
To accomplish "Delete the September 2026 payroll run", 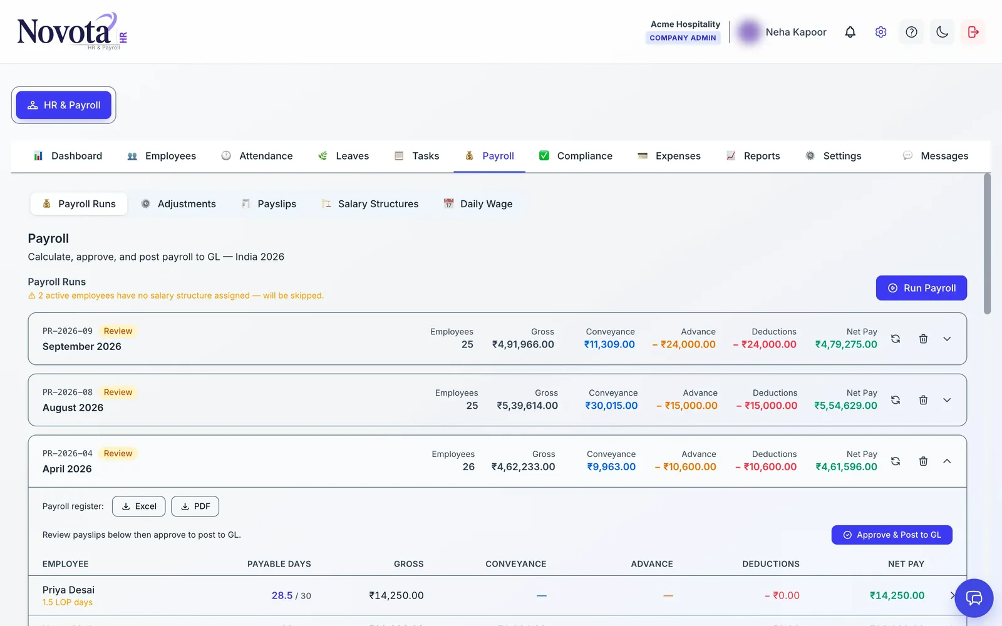I will click(x=923, y=339).
